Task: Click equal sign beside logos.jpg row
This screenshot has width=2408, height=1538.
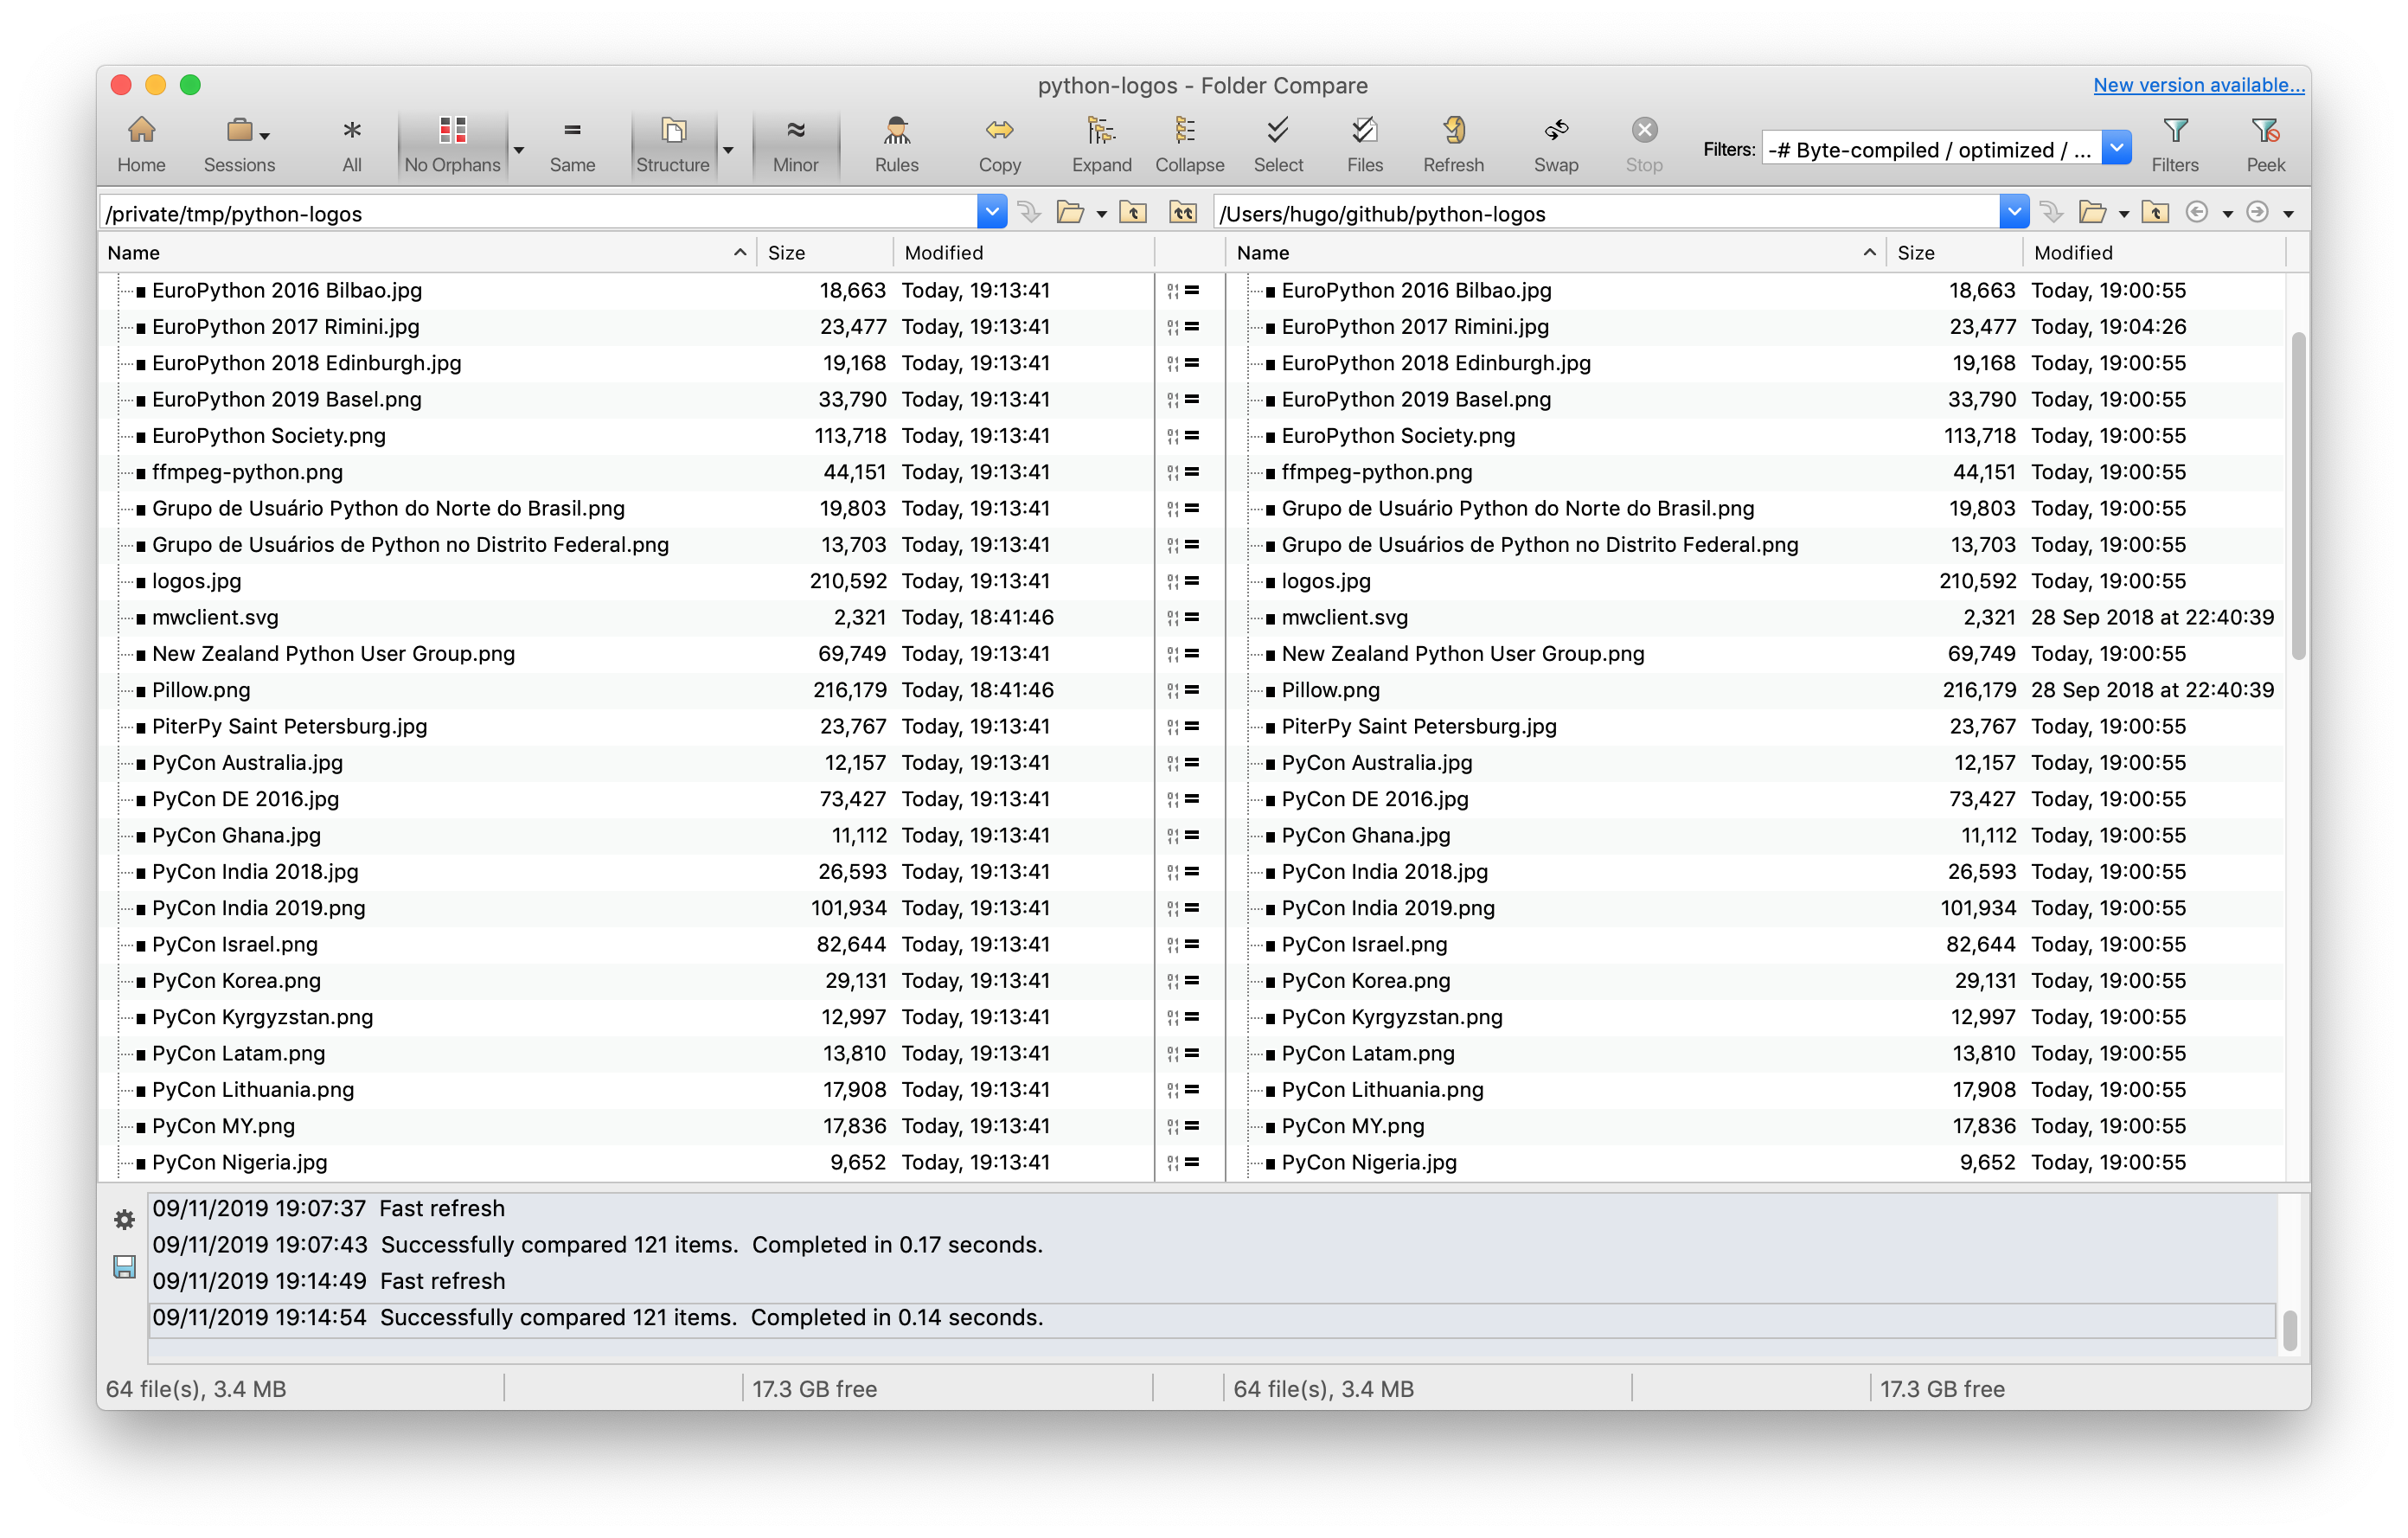Action: (x=1192, y=581)
